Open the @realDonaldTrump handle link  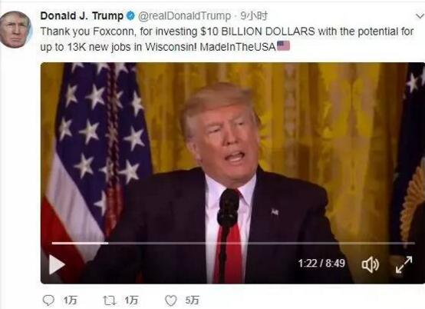[x=185, y=16]
